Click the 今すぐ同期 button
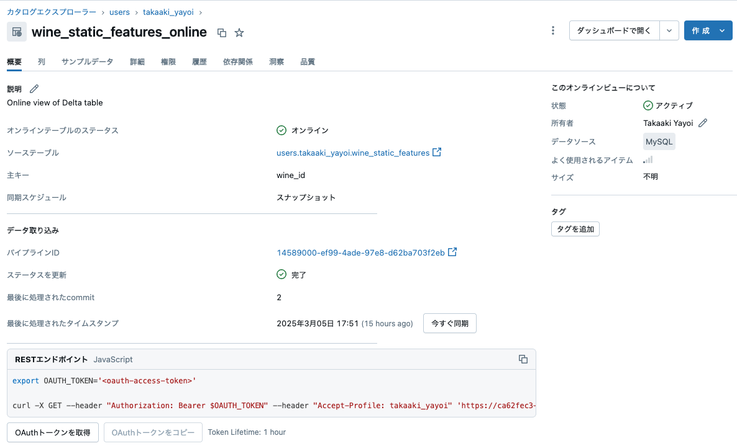737x446 pixels. 449,323
